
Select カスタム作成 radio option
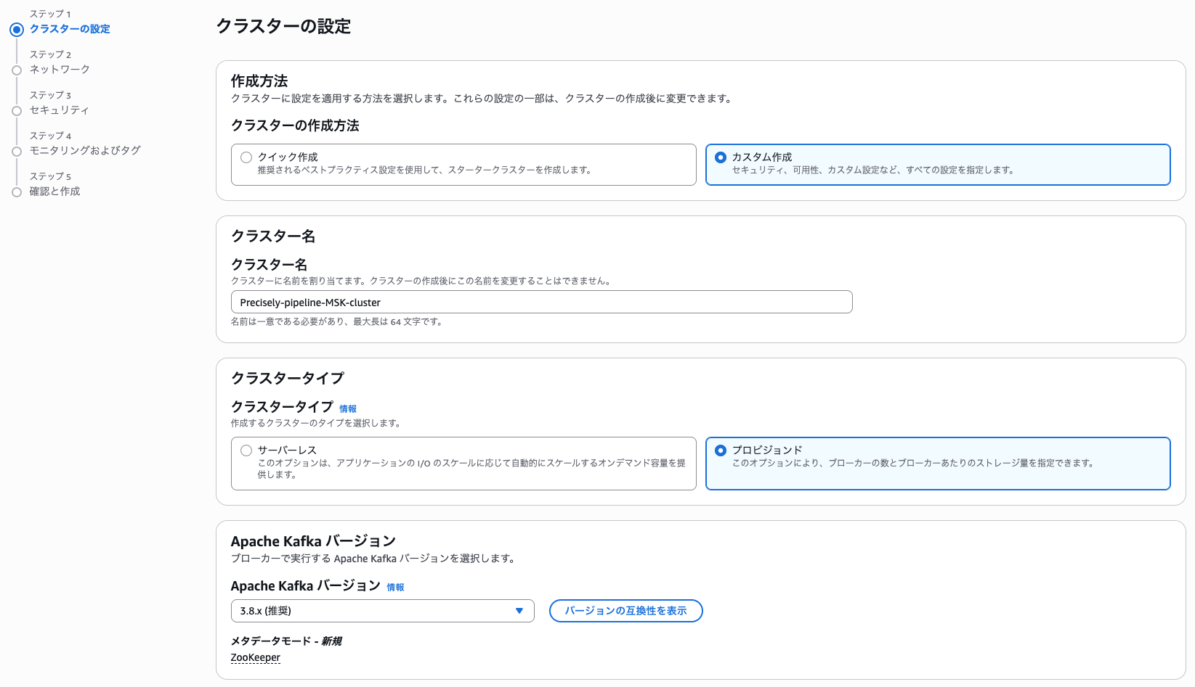(721, 157)
